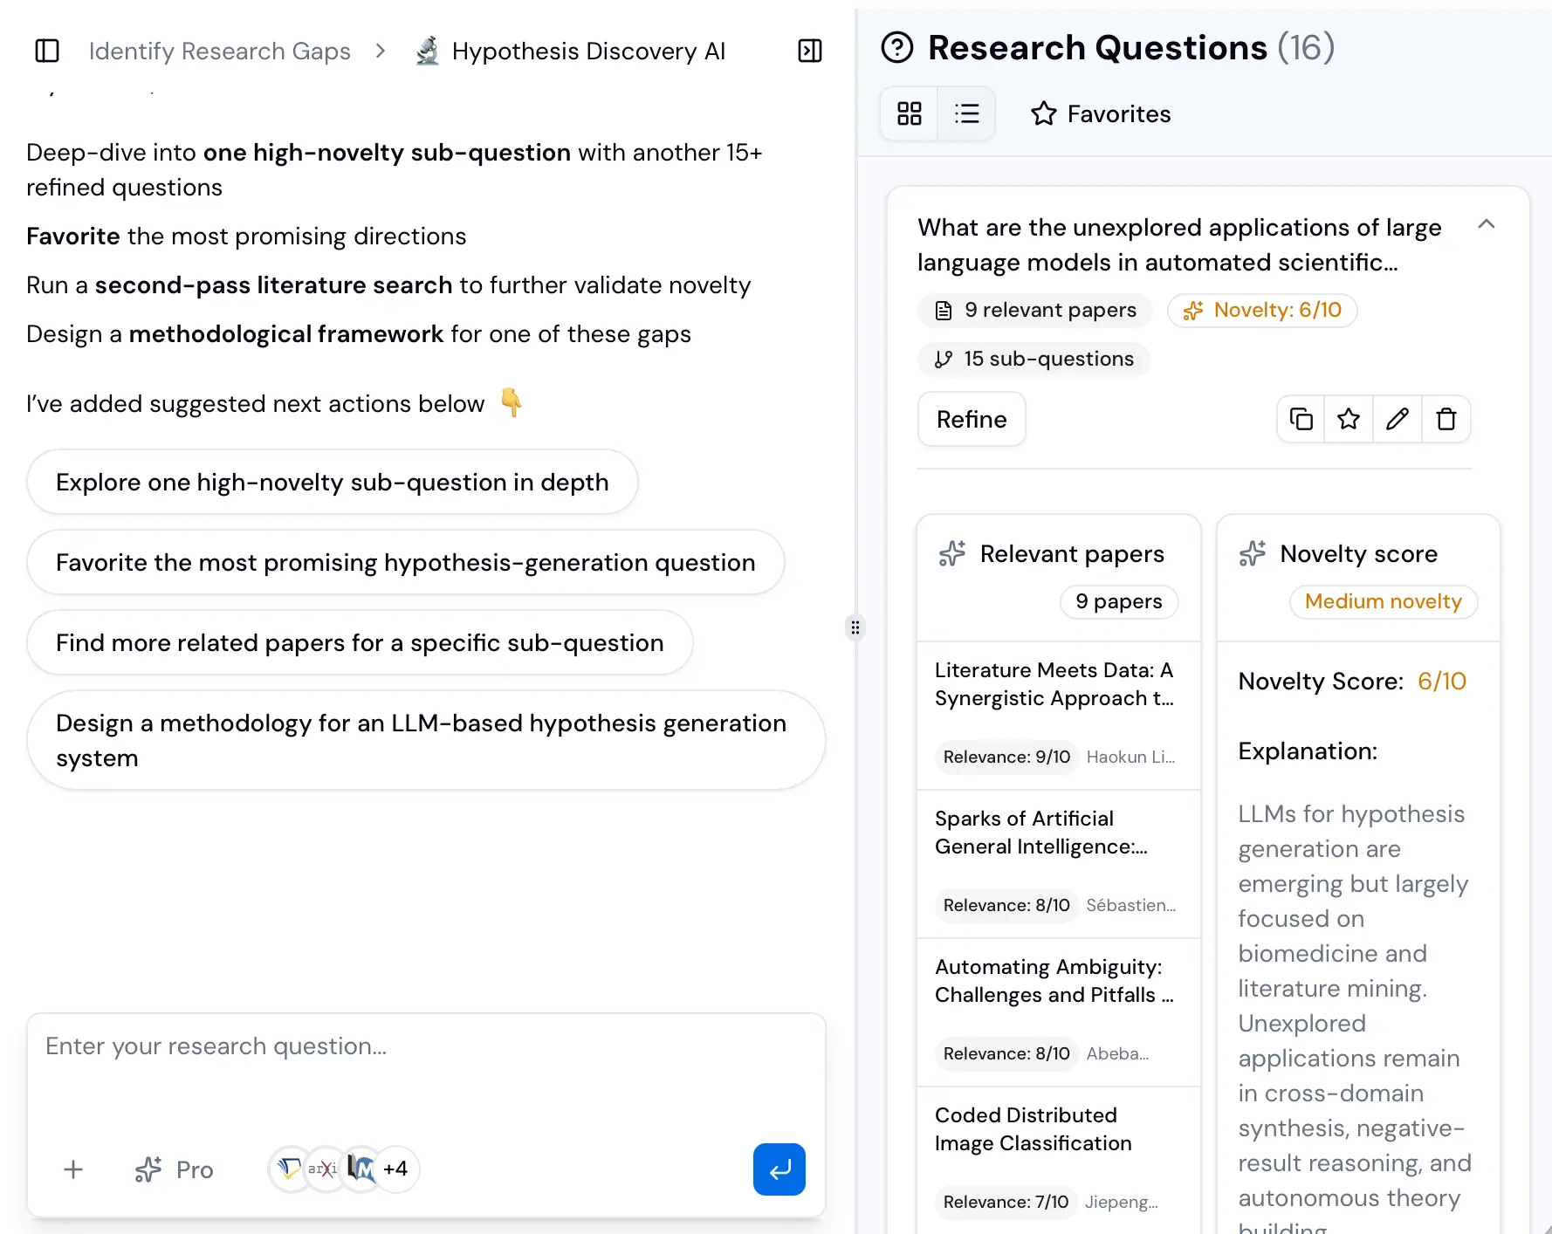Viewport: 1552px width, 1234px height.
Task: Open the Identify Research Gaps breadcrumb
Action: point(218,51)
